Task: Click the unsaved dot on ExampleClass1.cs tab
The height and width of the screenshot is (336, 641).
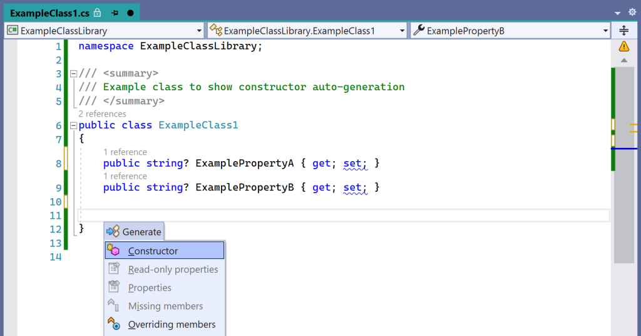Action: click(130, 13)
